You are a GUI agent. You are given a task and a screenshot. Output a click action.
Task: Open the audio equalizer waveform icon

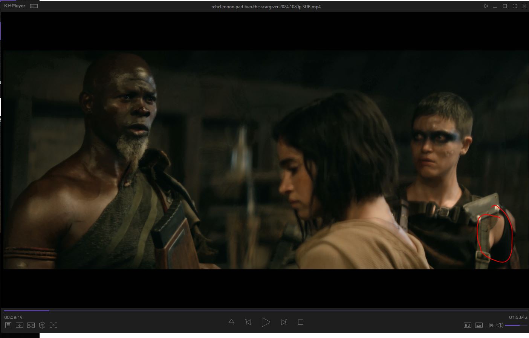[x=490, y=325]
